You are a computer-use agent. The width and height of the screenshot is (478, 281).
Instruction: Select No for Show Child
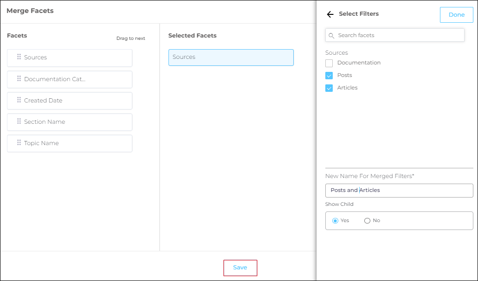367,221
